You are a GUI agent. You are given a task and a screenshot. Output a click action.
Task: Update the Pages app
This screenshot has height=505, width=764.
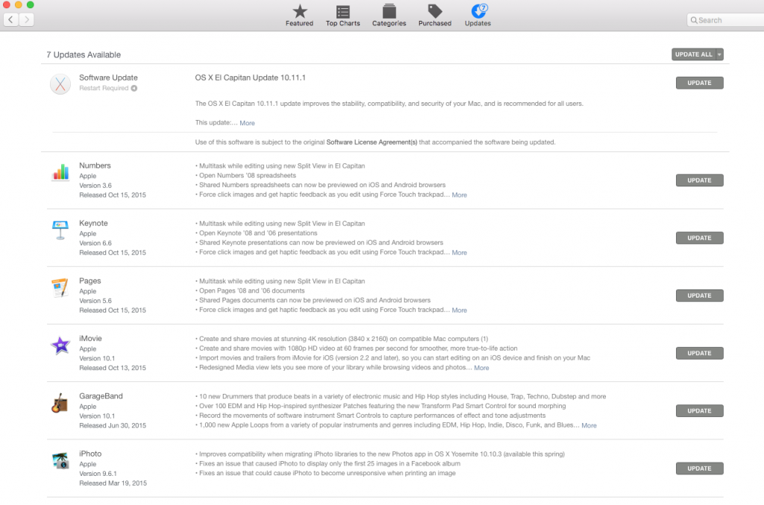click(699, 295)
